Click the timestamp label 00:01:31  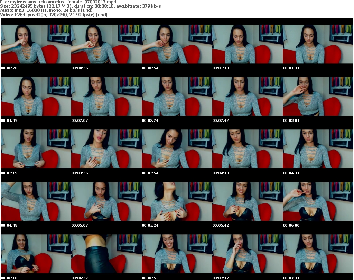(291, 68)
